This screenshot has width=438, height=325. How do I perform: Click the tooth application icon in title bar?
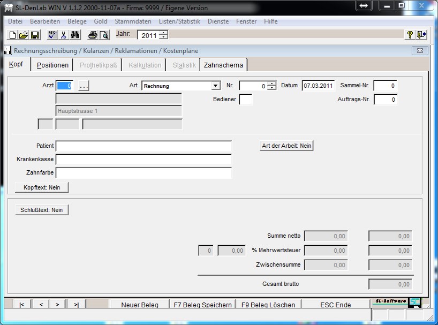click(9, 8)
